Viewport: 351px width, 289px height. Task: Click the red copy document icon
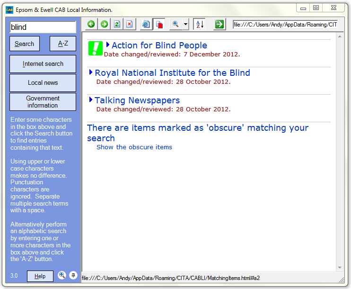point(159,24)
